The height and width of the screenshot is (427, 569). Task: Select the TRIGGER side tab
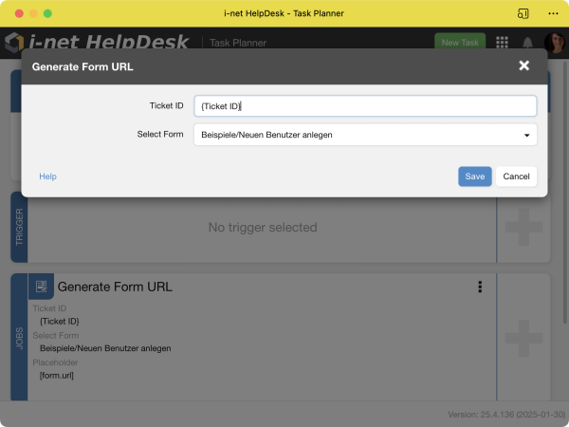[x=19, y=228]
